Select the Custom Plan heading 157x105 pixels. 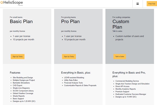point(121,24)
